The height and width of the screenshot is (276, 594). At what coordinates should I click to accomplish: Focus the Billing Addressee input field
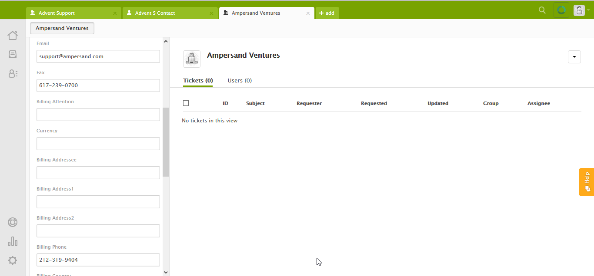point(98,173)
